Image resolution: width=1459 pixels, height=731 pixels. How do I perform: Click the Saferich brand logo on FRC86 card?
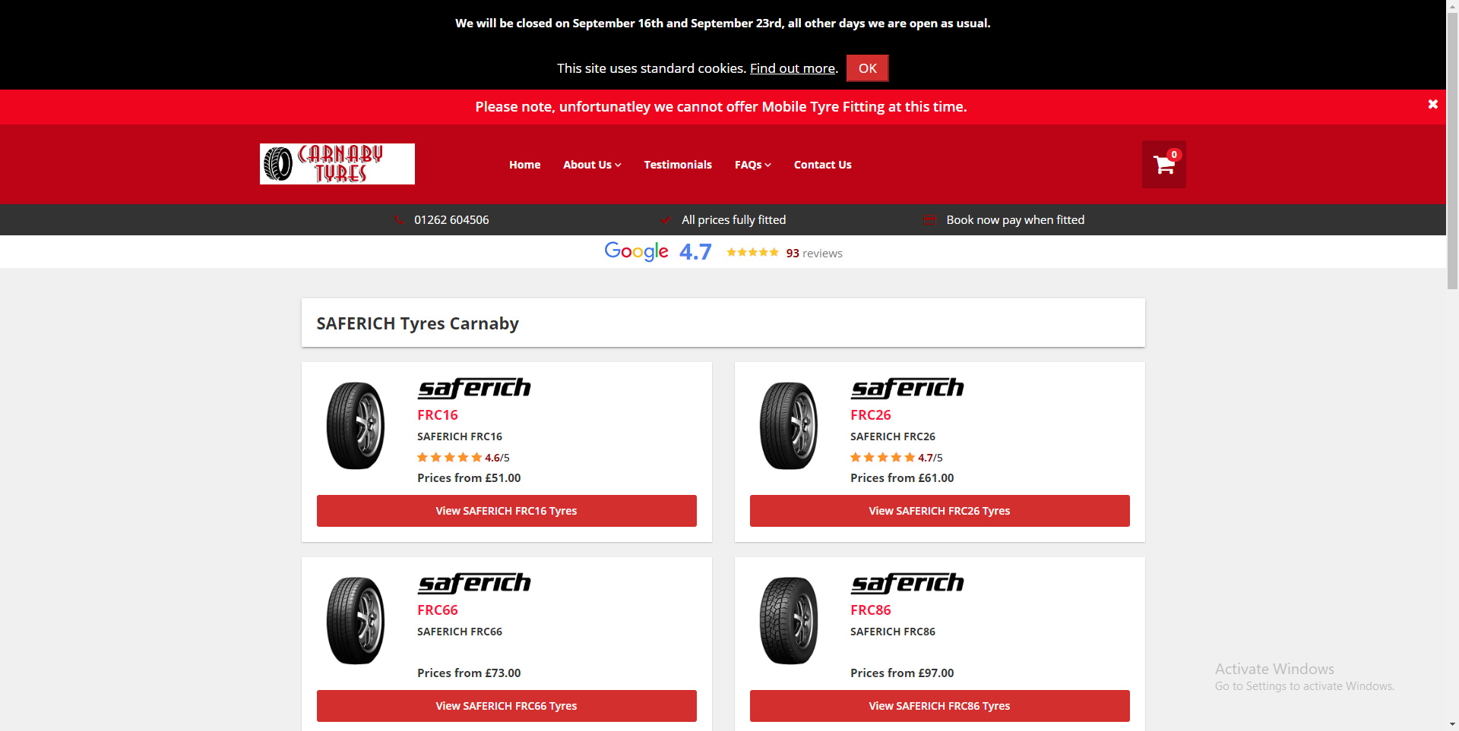(907, 583)
